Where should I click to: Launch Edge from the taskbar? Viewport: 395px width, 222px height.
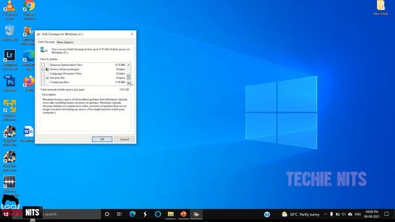click(x=132, y=214)
